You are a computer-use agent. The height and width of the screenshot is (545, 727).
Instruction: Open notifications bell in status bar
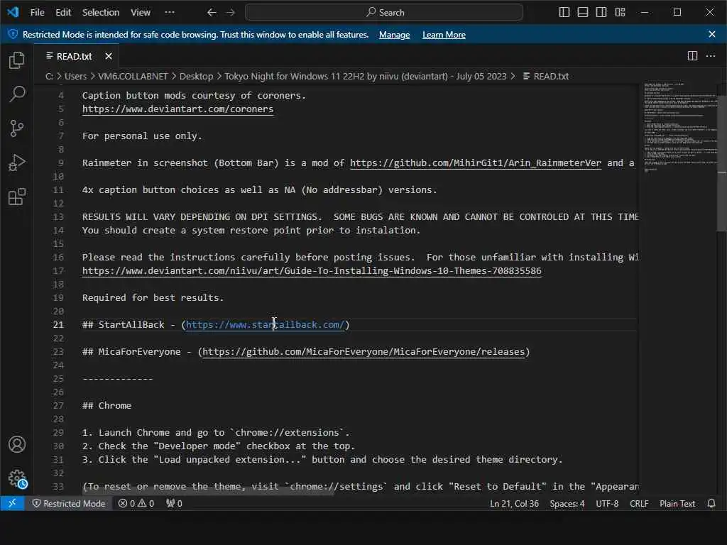[x=711, y=503]
